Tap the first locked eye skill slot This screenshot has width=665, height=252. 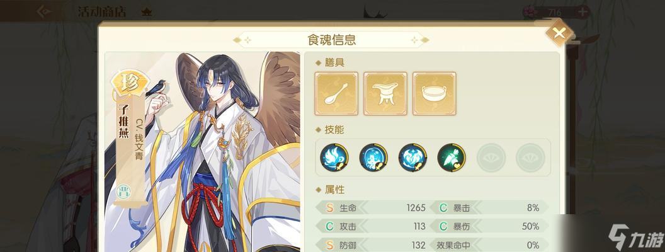[x=491, y=157]
